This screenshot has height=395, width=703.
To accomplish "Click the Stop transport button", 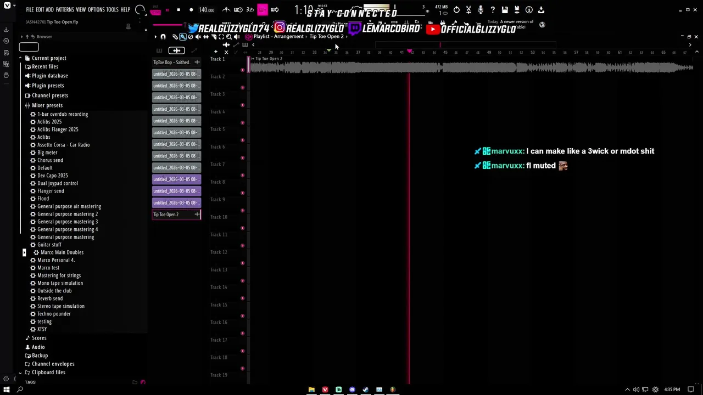I will 178,10.
